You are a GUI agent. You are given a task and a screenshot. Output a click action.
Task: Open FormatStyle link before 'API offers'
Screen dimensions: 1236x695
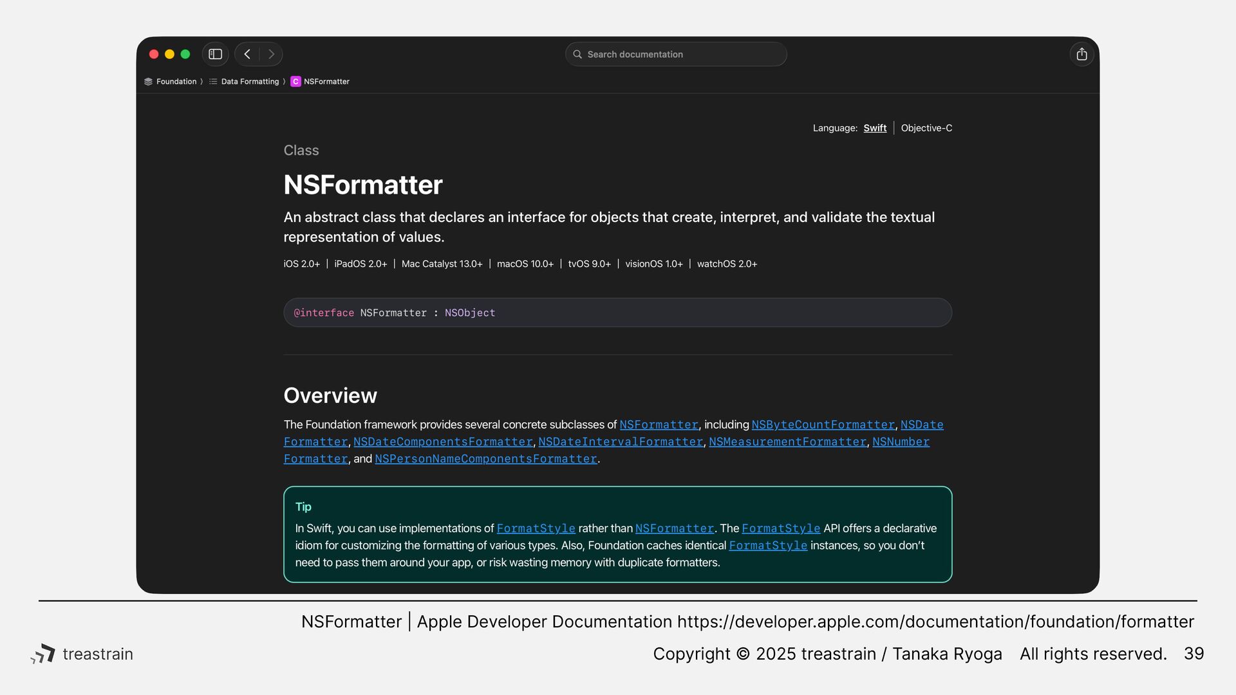(x=781, y=528)
